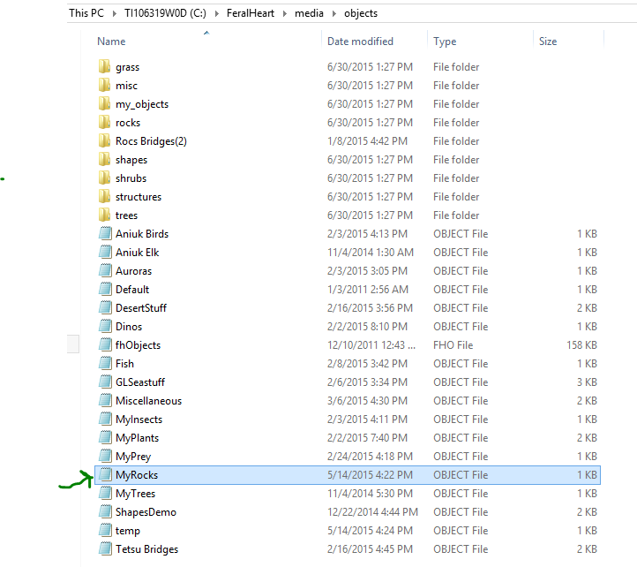This screenshot has width=637, height=567.
Task: Sort files by Type column
Action: tap(445, 42)
